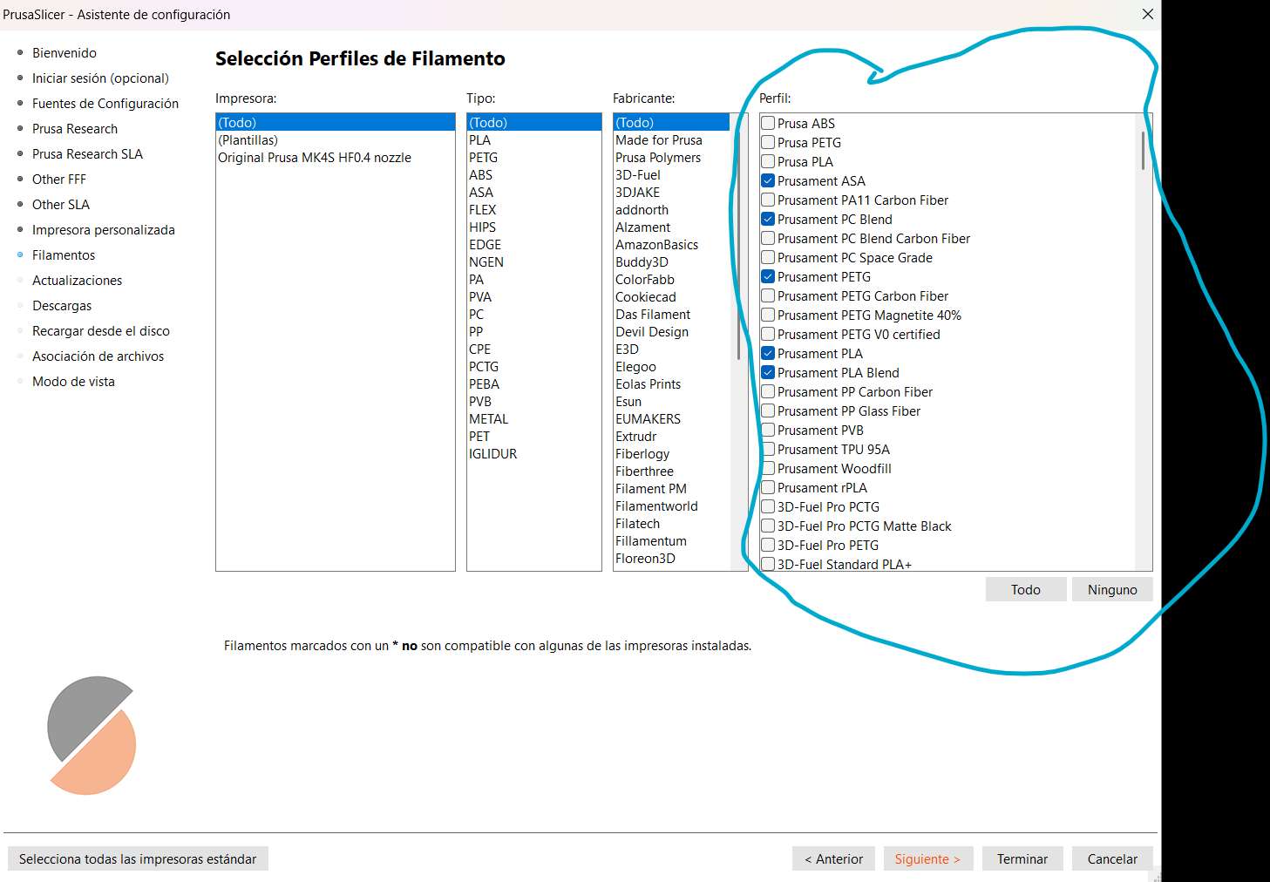Check the Prusa ABS profile checkbox
Image resolution: width=1270 pixels, height=882 pixels.
click(768, 123)
